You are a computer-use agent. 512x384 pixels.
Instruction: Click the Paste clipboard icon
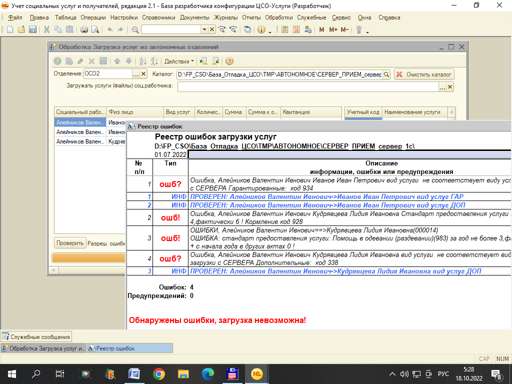click(69, 29)
